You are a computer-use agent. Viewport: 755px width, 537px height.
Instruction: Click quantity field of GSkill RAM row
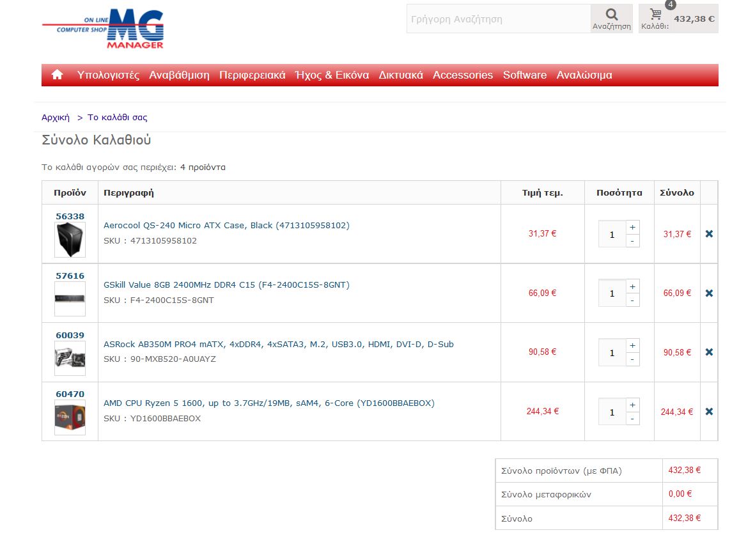612,293
